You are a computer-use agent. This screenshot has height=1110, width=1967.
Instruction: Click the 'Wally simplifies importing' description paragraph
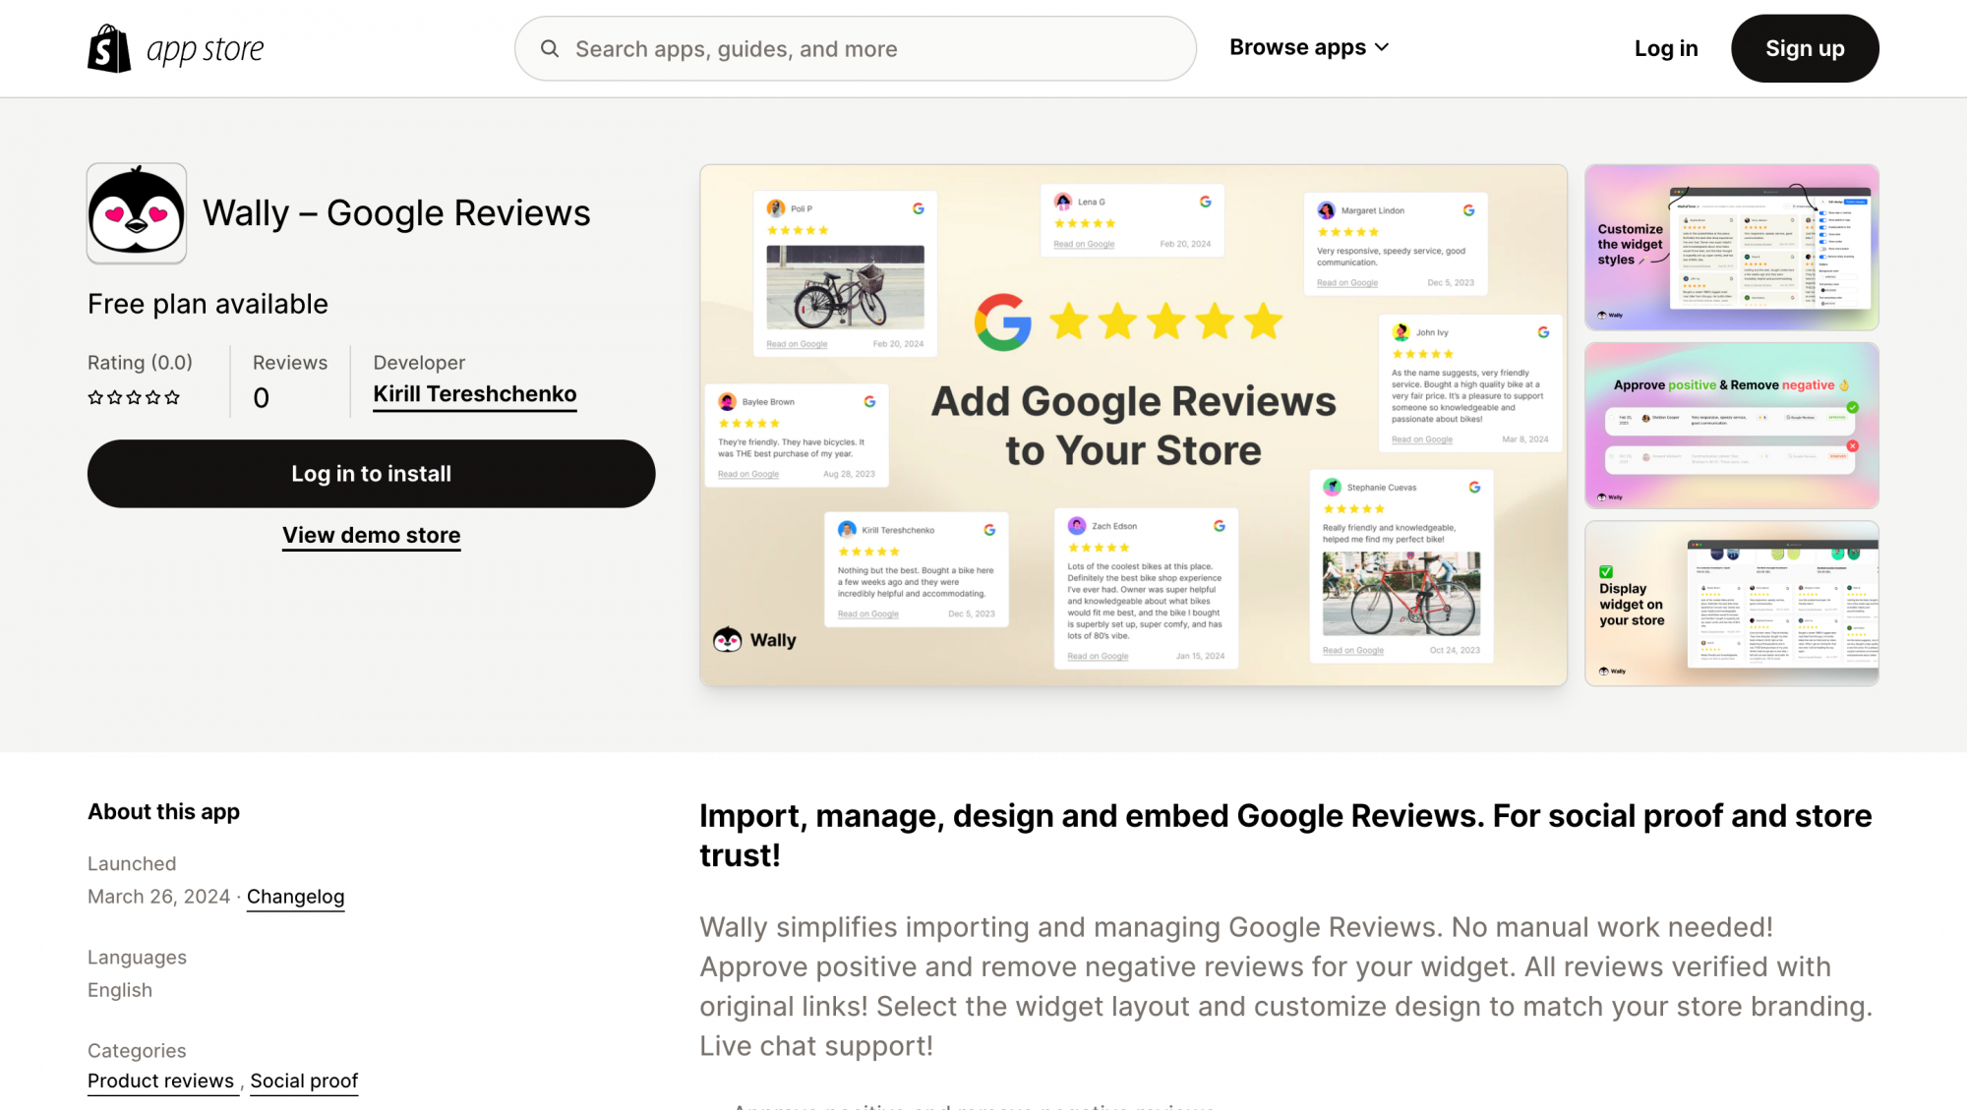pos(1286,986)
